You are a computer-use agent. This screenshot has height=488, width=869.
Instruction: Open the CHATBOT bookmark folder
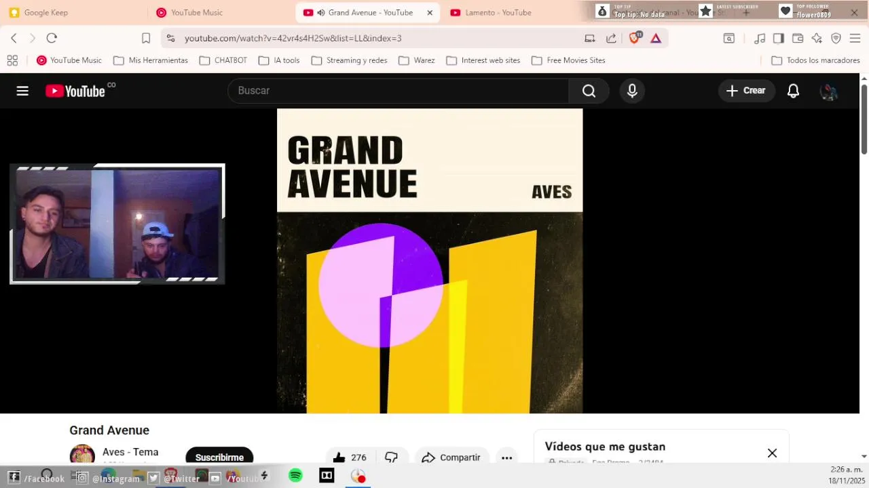(x=223, y=60)
